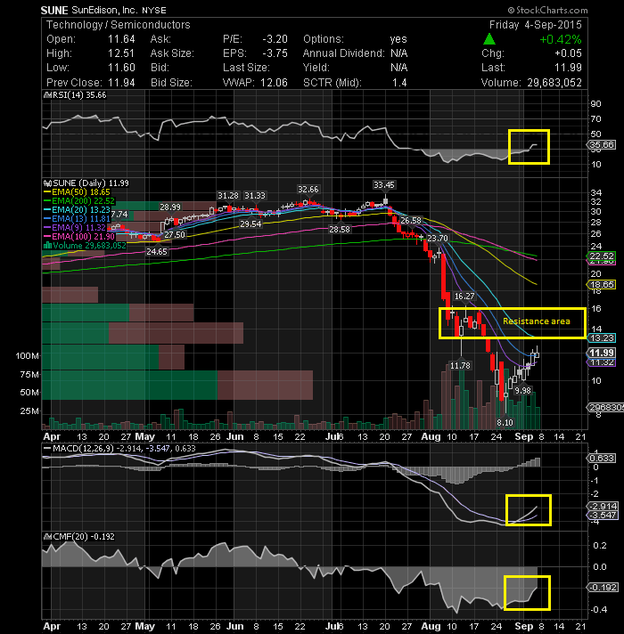Click the 9.98 price label
This screenshot has width=624, height=634.
pos(522,391)
